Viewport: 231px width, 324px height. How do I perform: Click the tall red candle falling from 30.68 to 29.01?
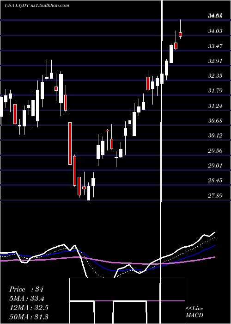(x=70, y=143)
